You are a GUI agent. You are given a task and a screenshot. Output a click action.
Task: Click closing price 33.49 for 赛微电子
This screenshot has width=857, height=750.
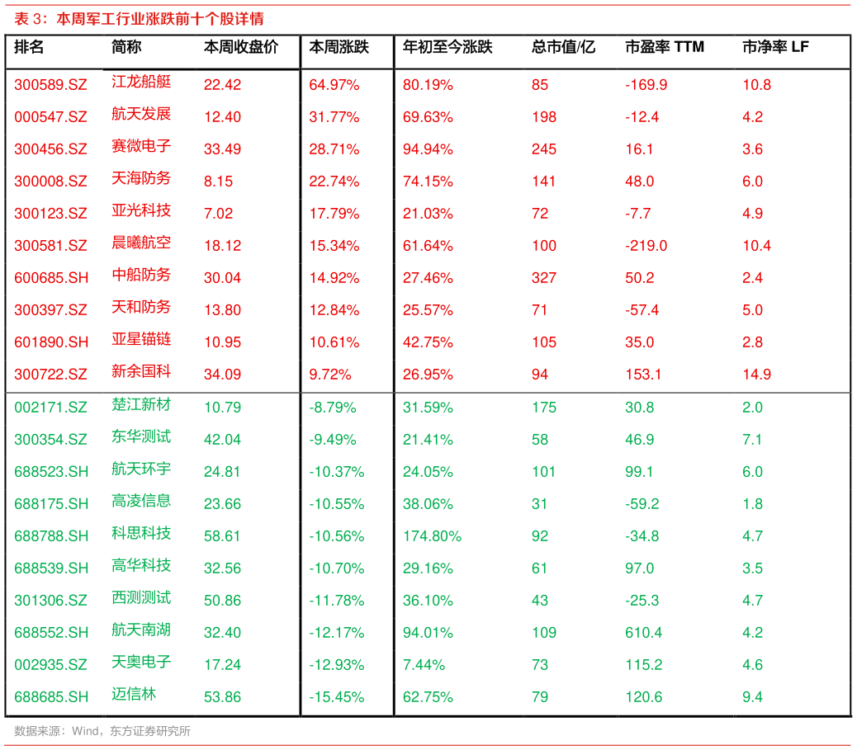[222, 149]
